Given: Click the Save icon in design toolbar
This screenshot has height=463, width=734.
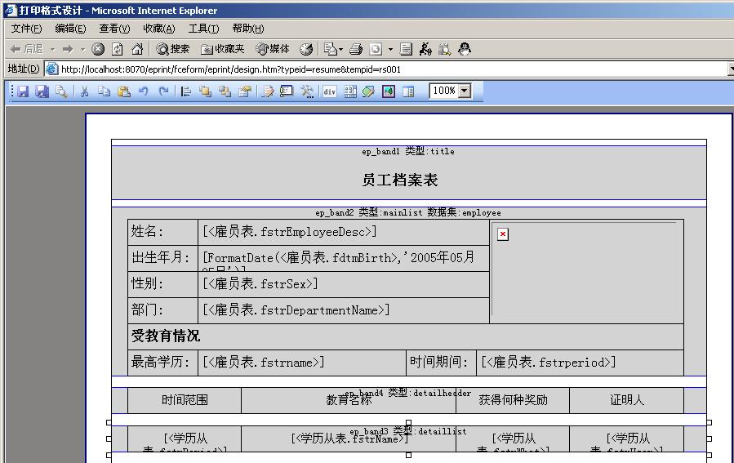Looking at the screenshot, I should pyautogui.click(x=23, y=91).
